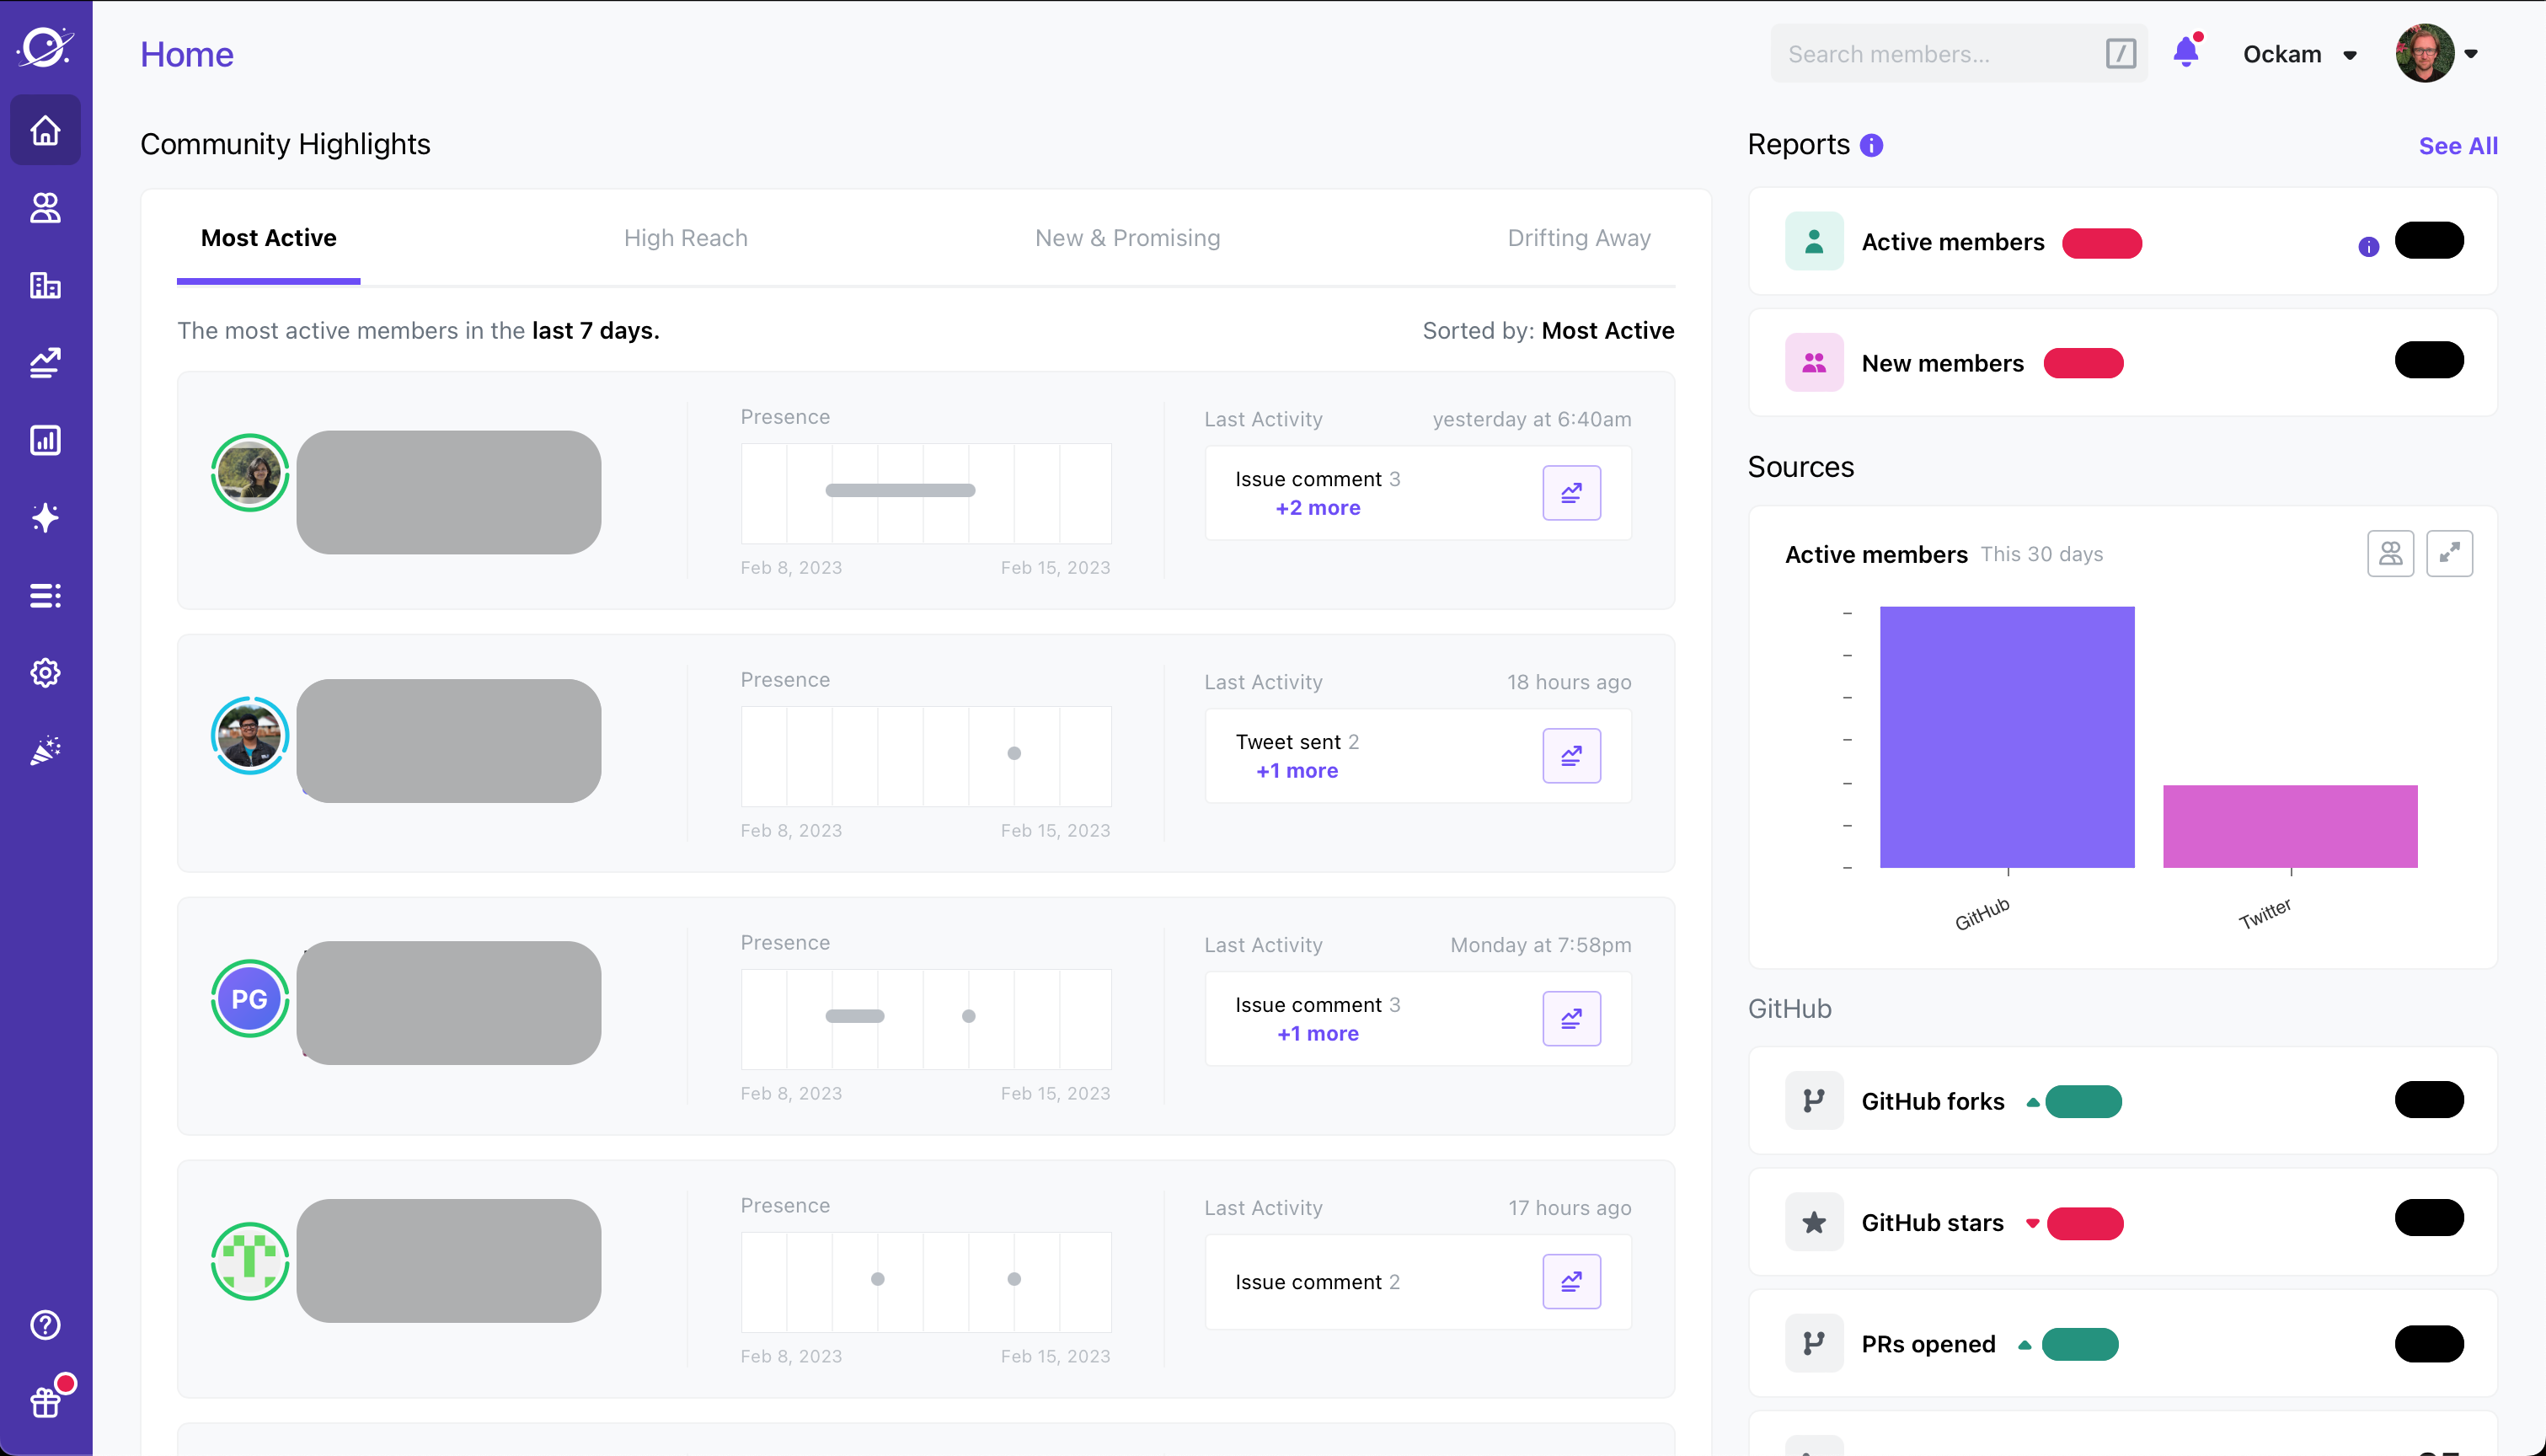Screen dimensions: 2546x1456
Task: Open the Organizations building icon in sidebar
Action: 45,286
